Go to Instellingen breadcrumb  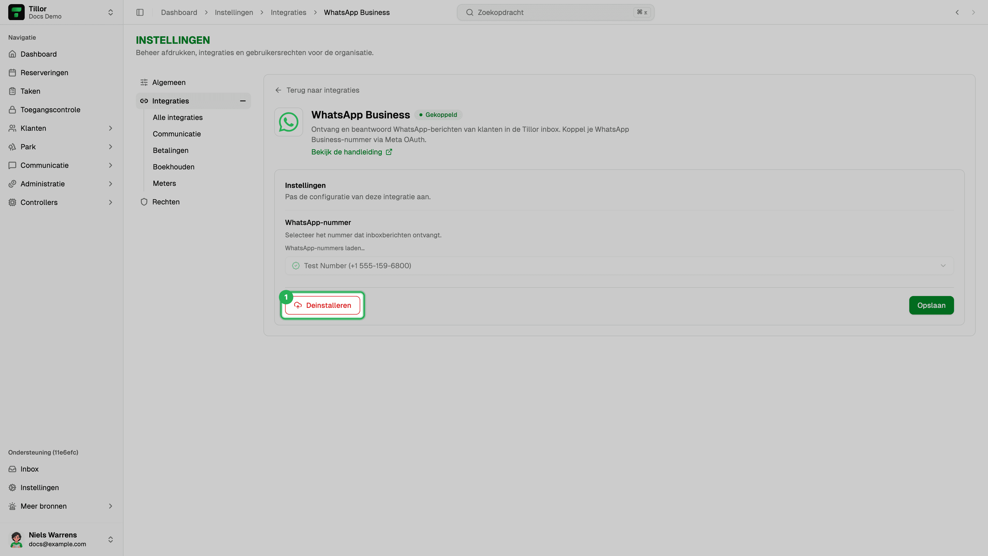click(x=234, y=12)
